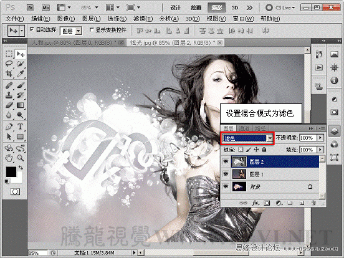
Task: Toggle lock all padlock icon
Action: tap(264, 150)
